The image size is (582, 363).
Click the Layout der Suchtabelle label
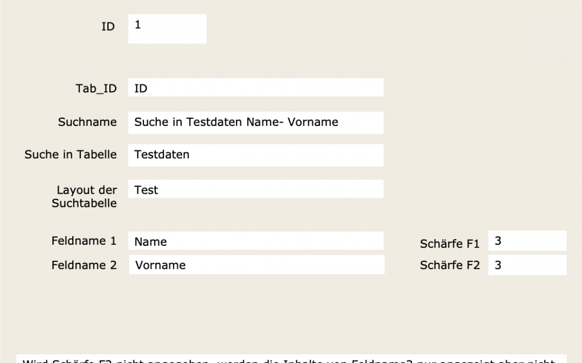click(85, 197)
